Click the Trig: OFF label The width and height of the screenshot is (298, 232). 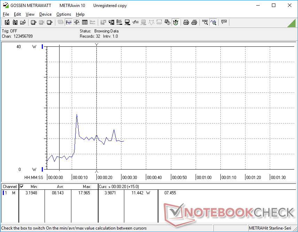(9, 31)
